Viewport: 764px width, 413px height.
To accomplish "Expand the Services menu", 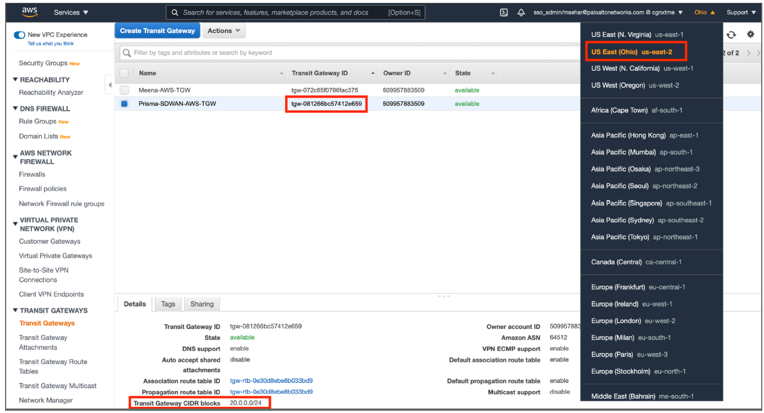I will coord(71,12).
